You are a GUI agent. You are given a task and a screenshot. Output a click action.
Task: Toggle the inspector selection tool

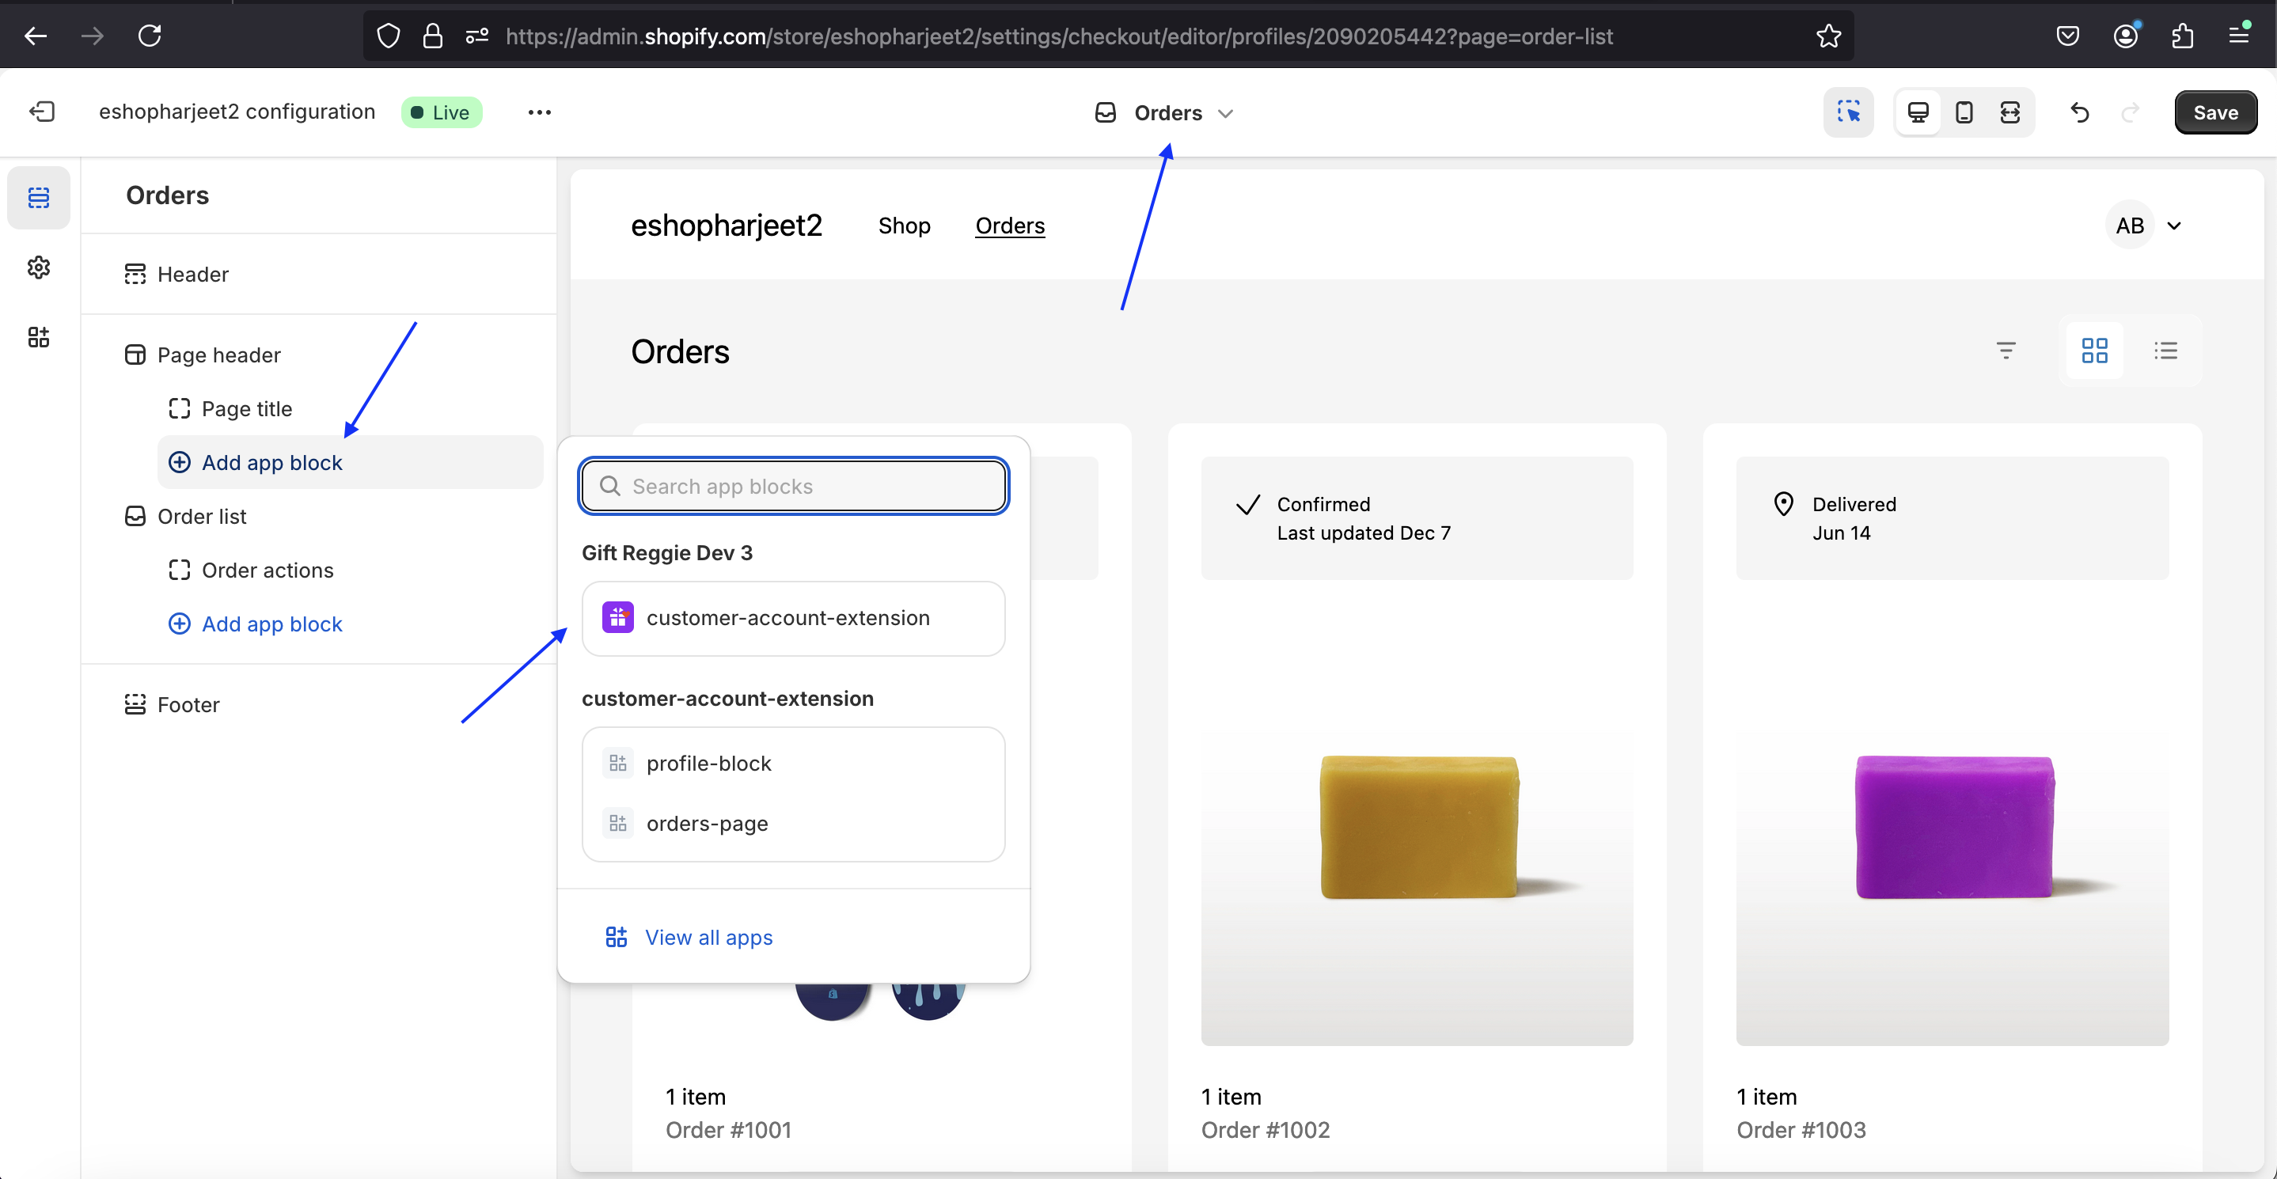[1848, 112]
